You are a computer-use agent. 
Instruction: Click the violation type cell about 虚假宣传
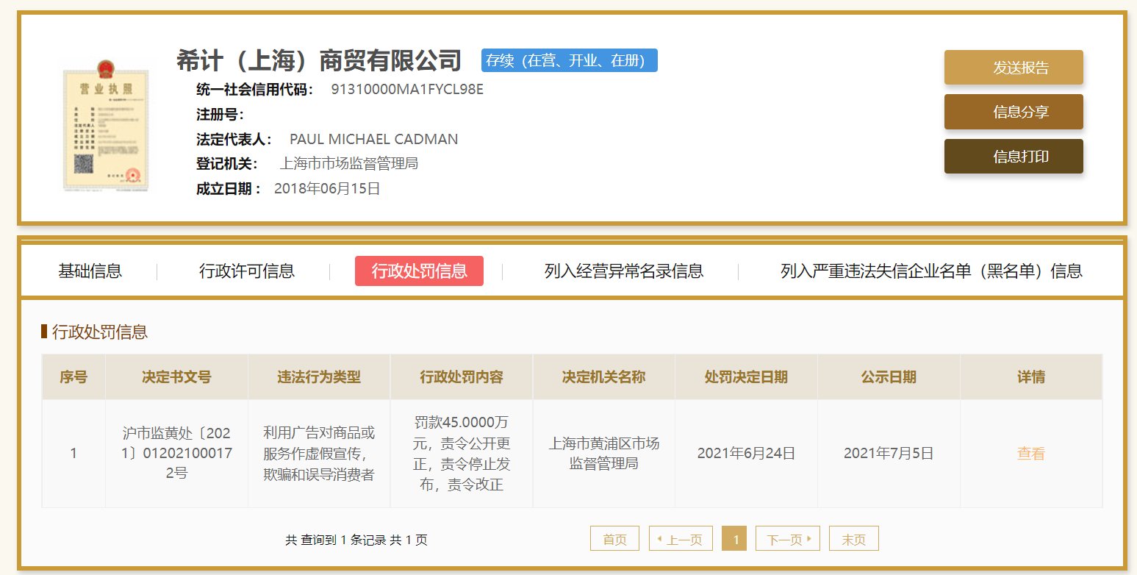(x=319, y=454)
